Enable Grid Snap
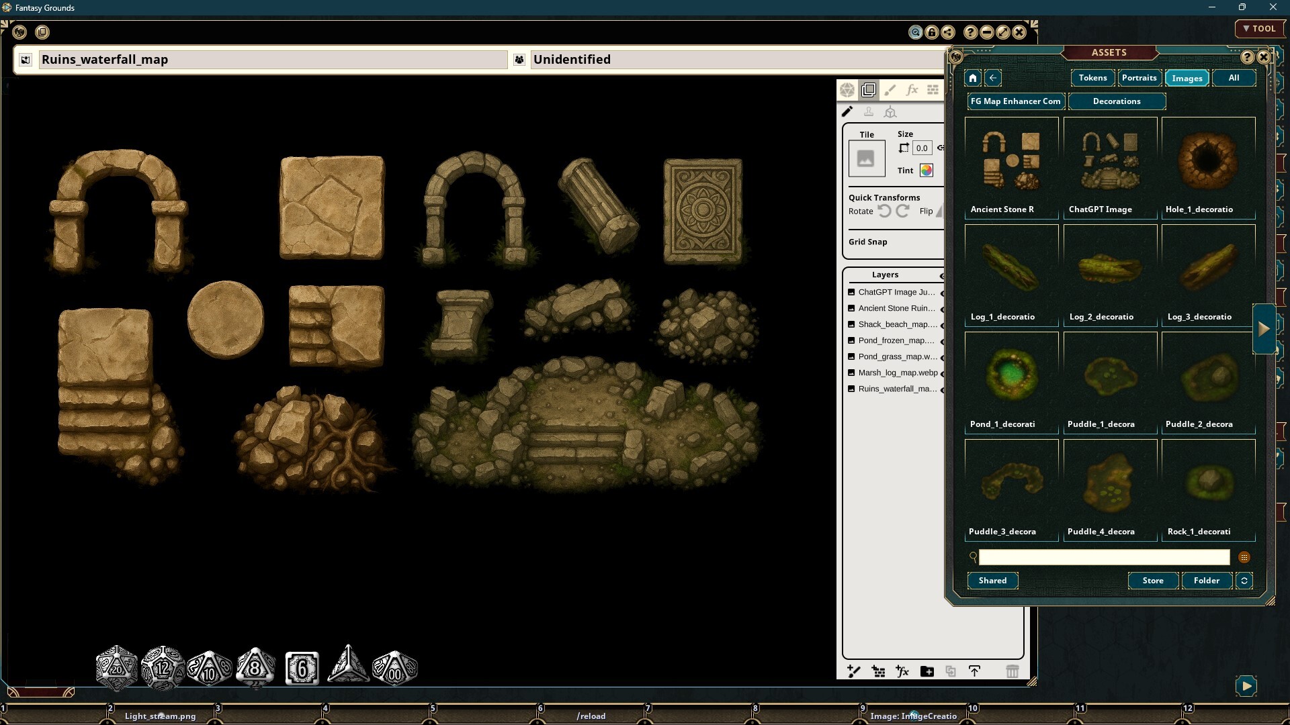Image resolution: width=1290 pixels, height=725 pixels. (869, 242)
